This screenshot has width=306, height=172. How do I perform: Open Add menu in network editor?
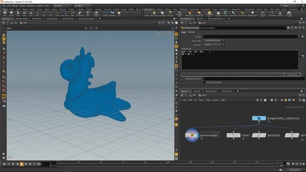tap(185, 100)
